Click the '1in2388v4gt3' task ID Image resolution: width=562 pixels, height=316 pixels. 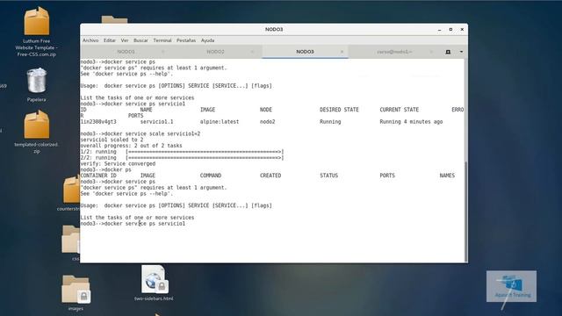coord(98,122)
